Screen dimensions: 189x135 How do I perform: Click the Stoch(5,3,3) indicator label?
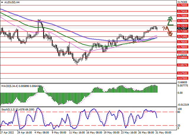pos(7,110)
